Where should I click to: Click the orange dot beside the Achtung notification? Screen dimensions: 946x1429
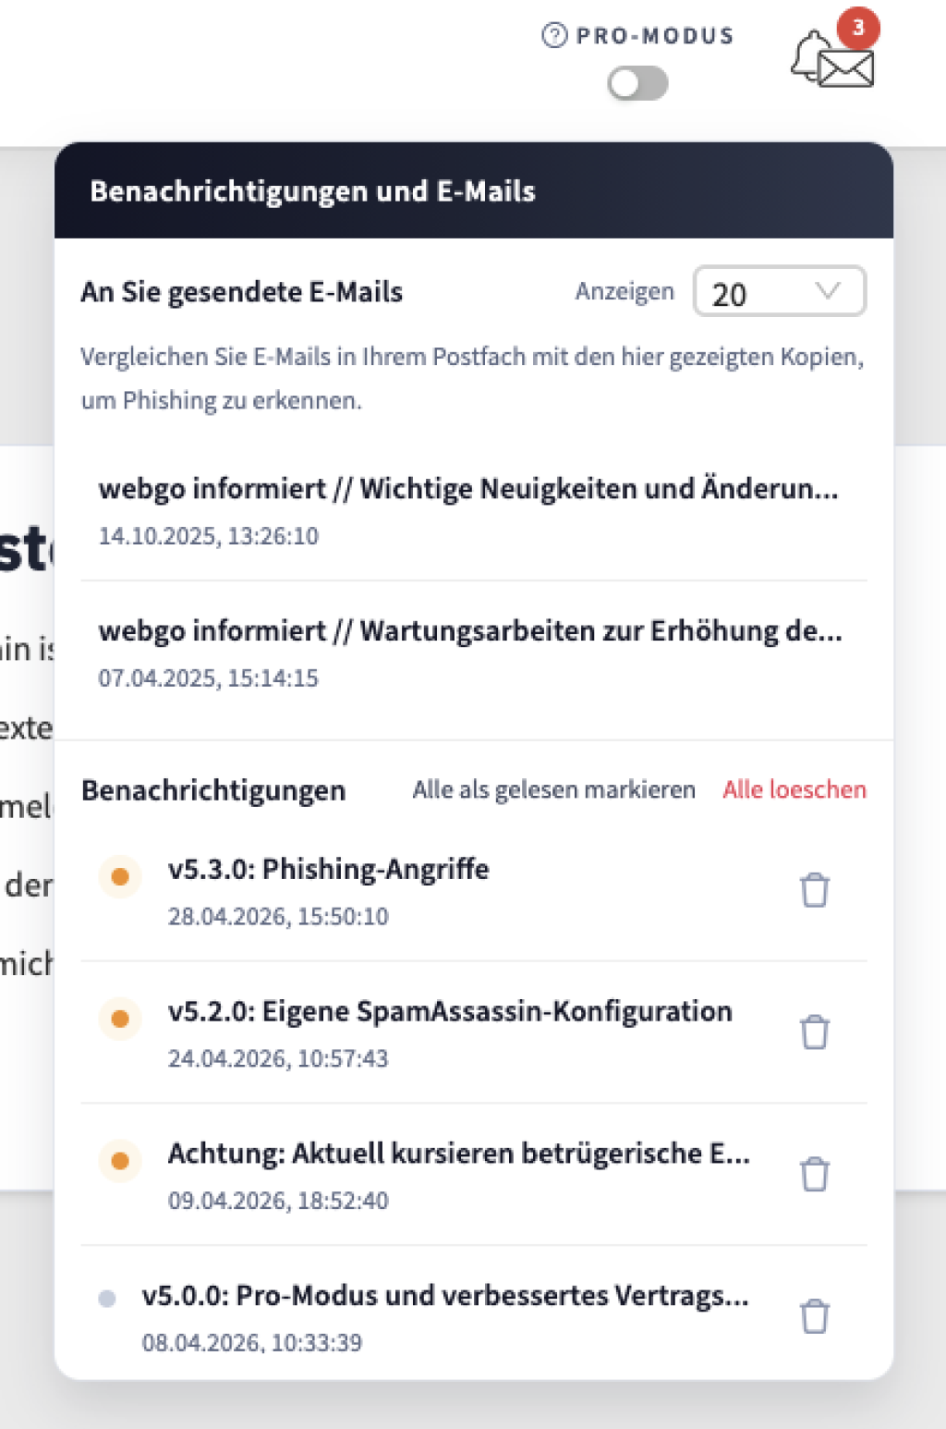coord(119,1161)
